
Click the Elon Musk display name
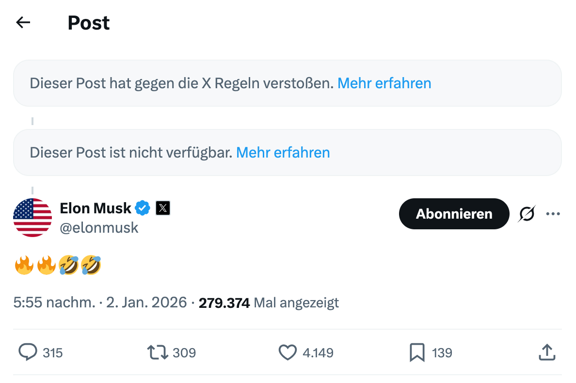click(x=96, y=208)
